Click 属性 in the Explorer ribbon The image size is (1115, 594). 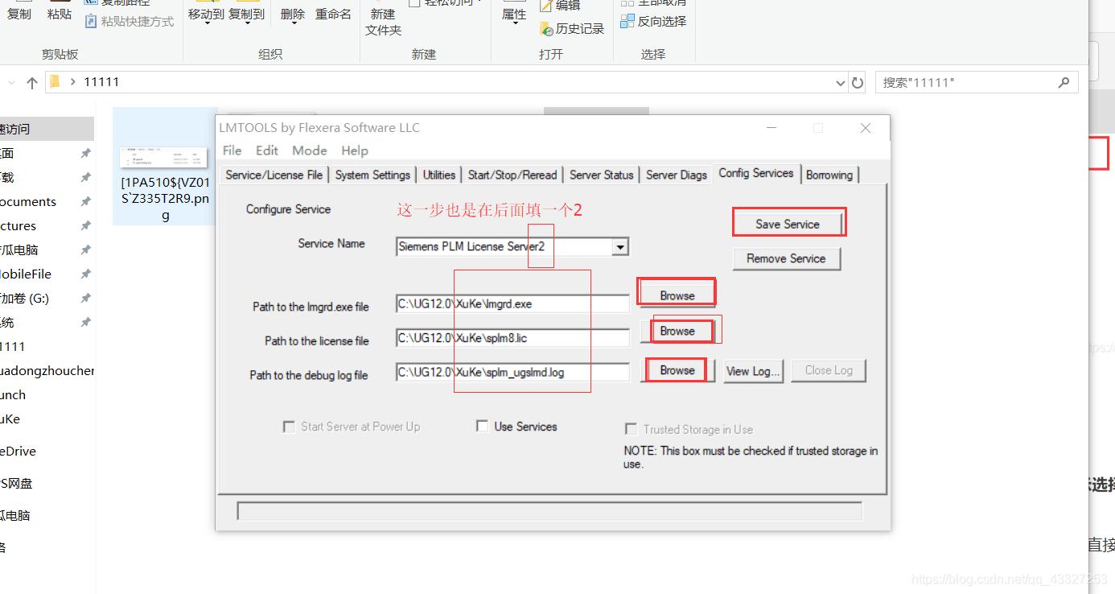[x=514, y=14]
